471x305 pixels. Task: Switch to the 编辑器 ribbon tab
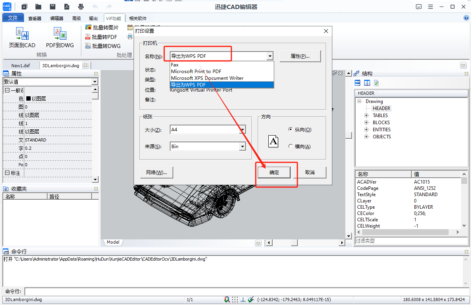(57, 18)
